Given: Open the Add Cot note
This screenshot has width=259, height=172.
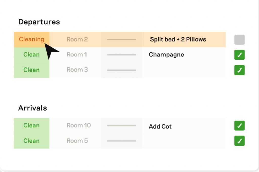Looking at the screenshot, I should pos(160,126).
